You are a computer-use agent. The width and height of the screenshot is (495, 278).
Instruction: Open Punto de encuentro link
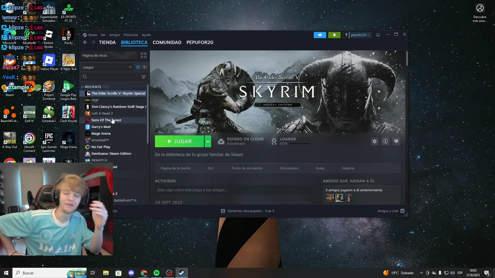[x=247, y=168]
